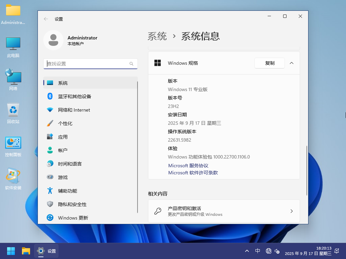This screenshot has width=346, height=259.
Task: Go to 帐户 settings page
Action: click(x=63, y=150)
